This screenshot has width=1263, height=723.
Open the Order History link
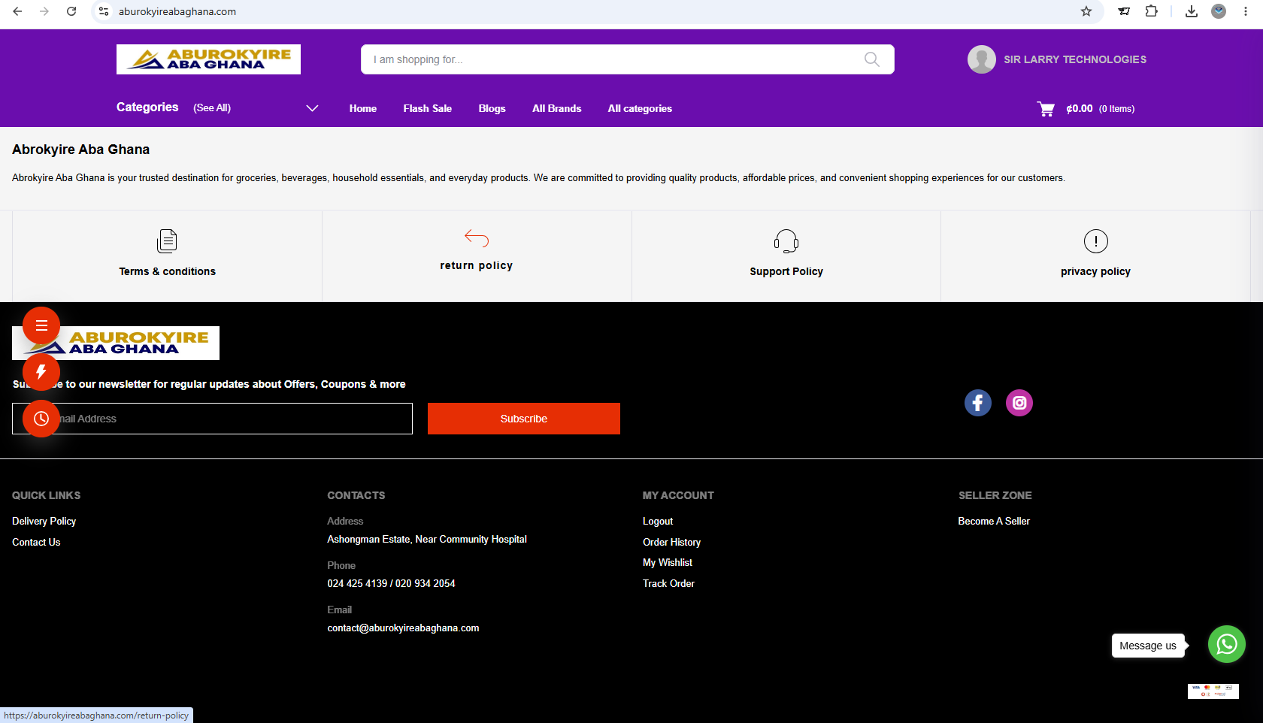[x=671, y=542]
